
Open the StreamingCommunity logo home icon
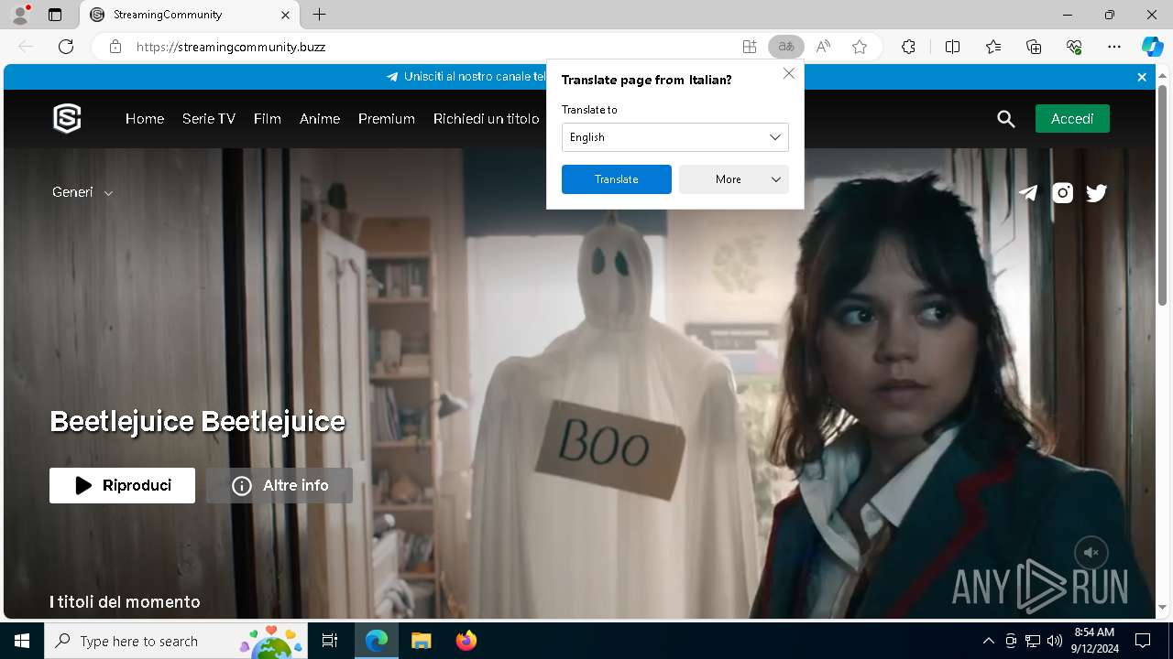pyautogui.click(x=67, y=119)
